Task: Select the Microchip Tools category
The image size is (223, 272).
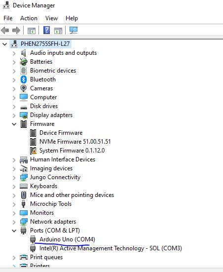Action: [x=51, y=204]
